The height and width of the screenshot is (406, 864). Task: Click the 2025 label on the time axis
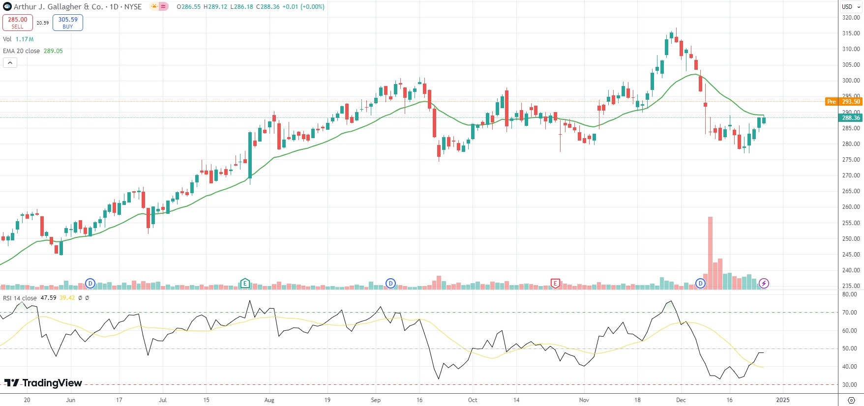pos(783,400)
